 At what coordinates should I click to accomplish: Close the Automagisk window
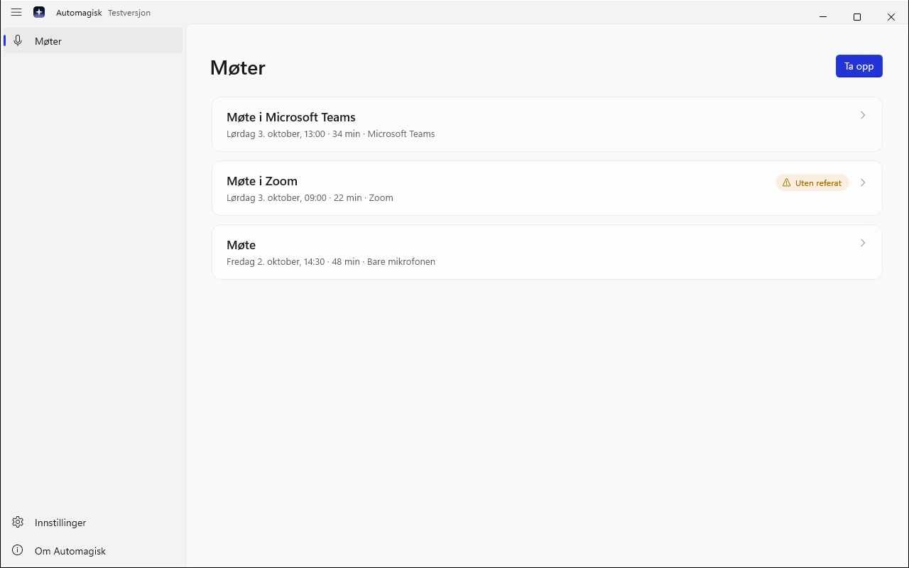(891, 16)
